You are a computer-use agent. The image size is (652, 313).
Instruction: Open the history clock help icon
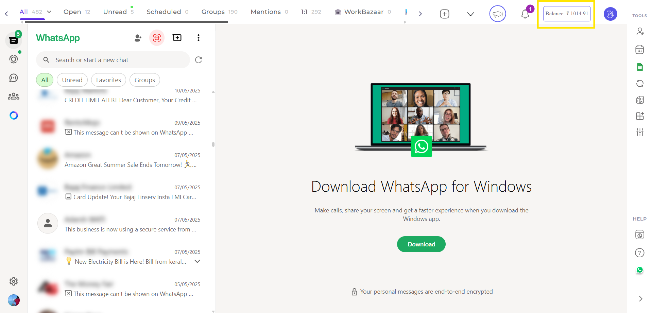coord(640,235)
